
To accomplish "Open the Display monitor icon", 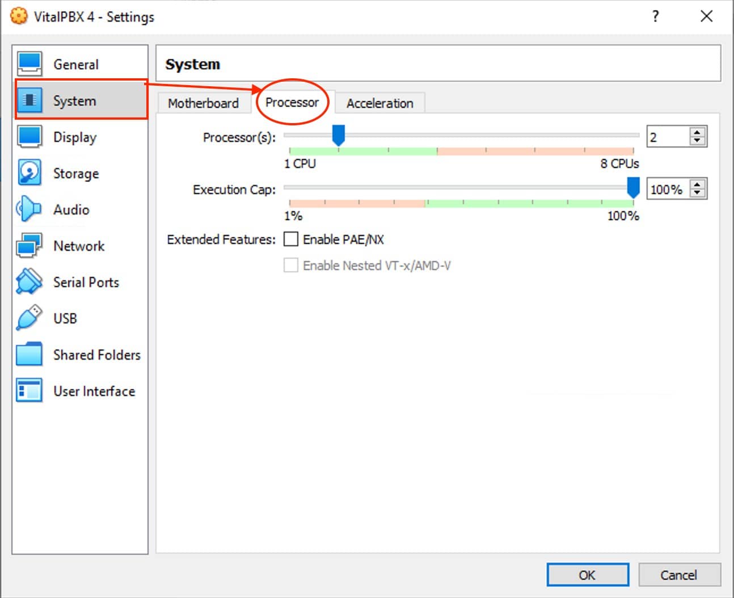I will [29, 137].
